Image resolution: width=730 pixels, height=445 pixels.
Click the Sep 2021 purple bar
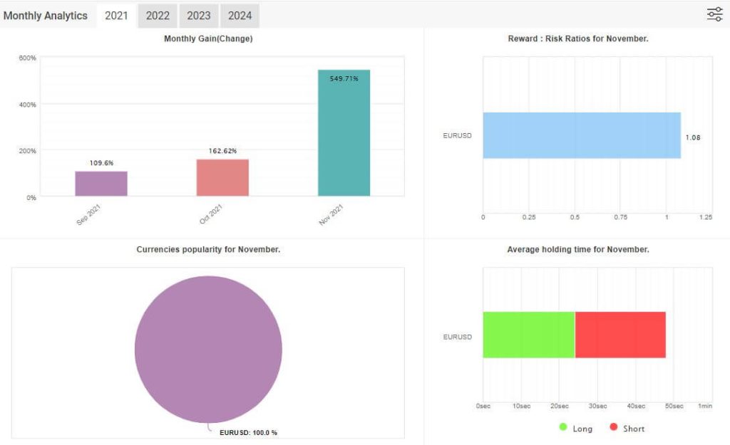coord(101,184)
